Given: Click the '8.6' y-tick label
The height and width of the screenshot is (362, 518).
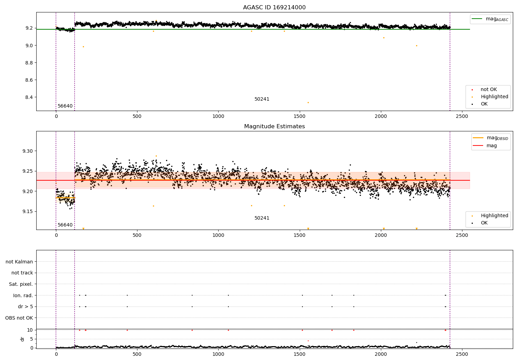Looking at the screenshot, I should 29,80.
